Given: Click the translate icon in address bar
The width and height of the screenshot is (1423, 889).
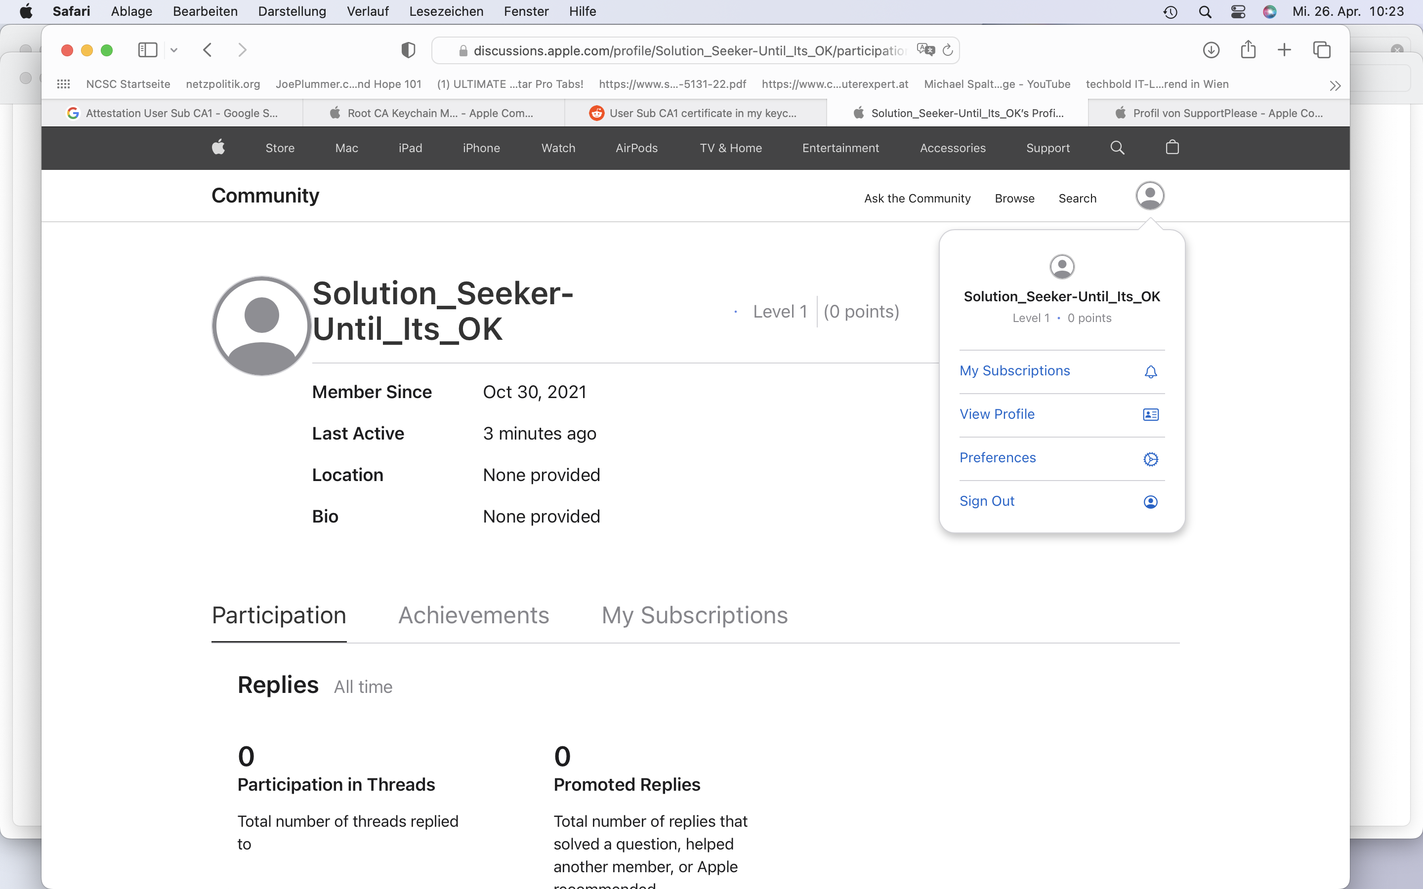Looking at the screenshot, I should click(x=925, y=50).
